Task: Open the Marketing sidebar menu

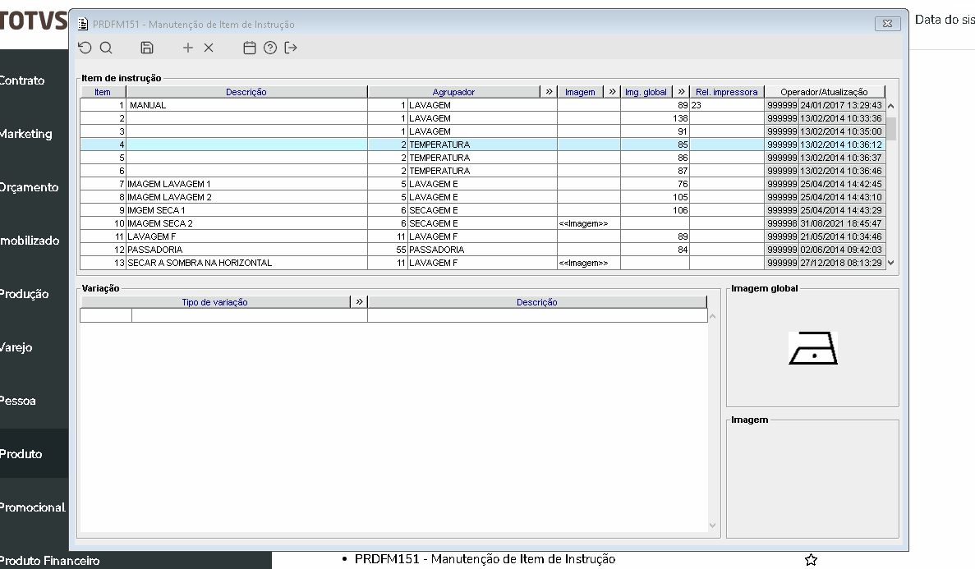Action: click(x=26, y=134)
